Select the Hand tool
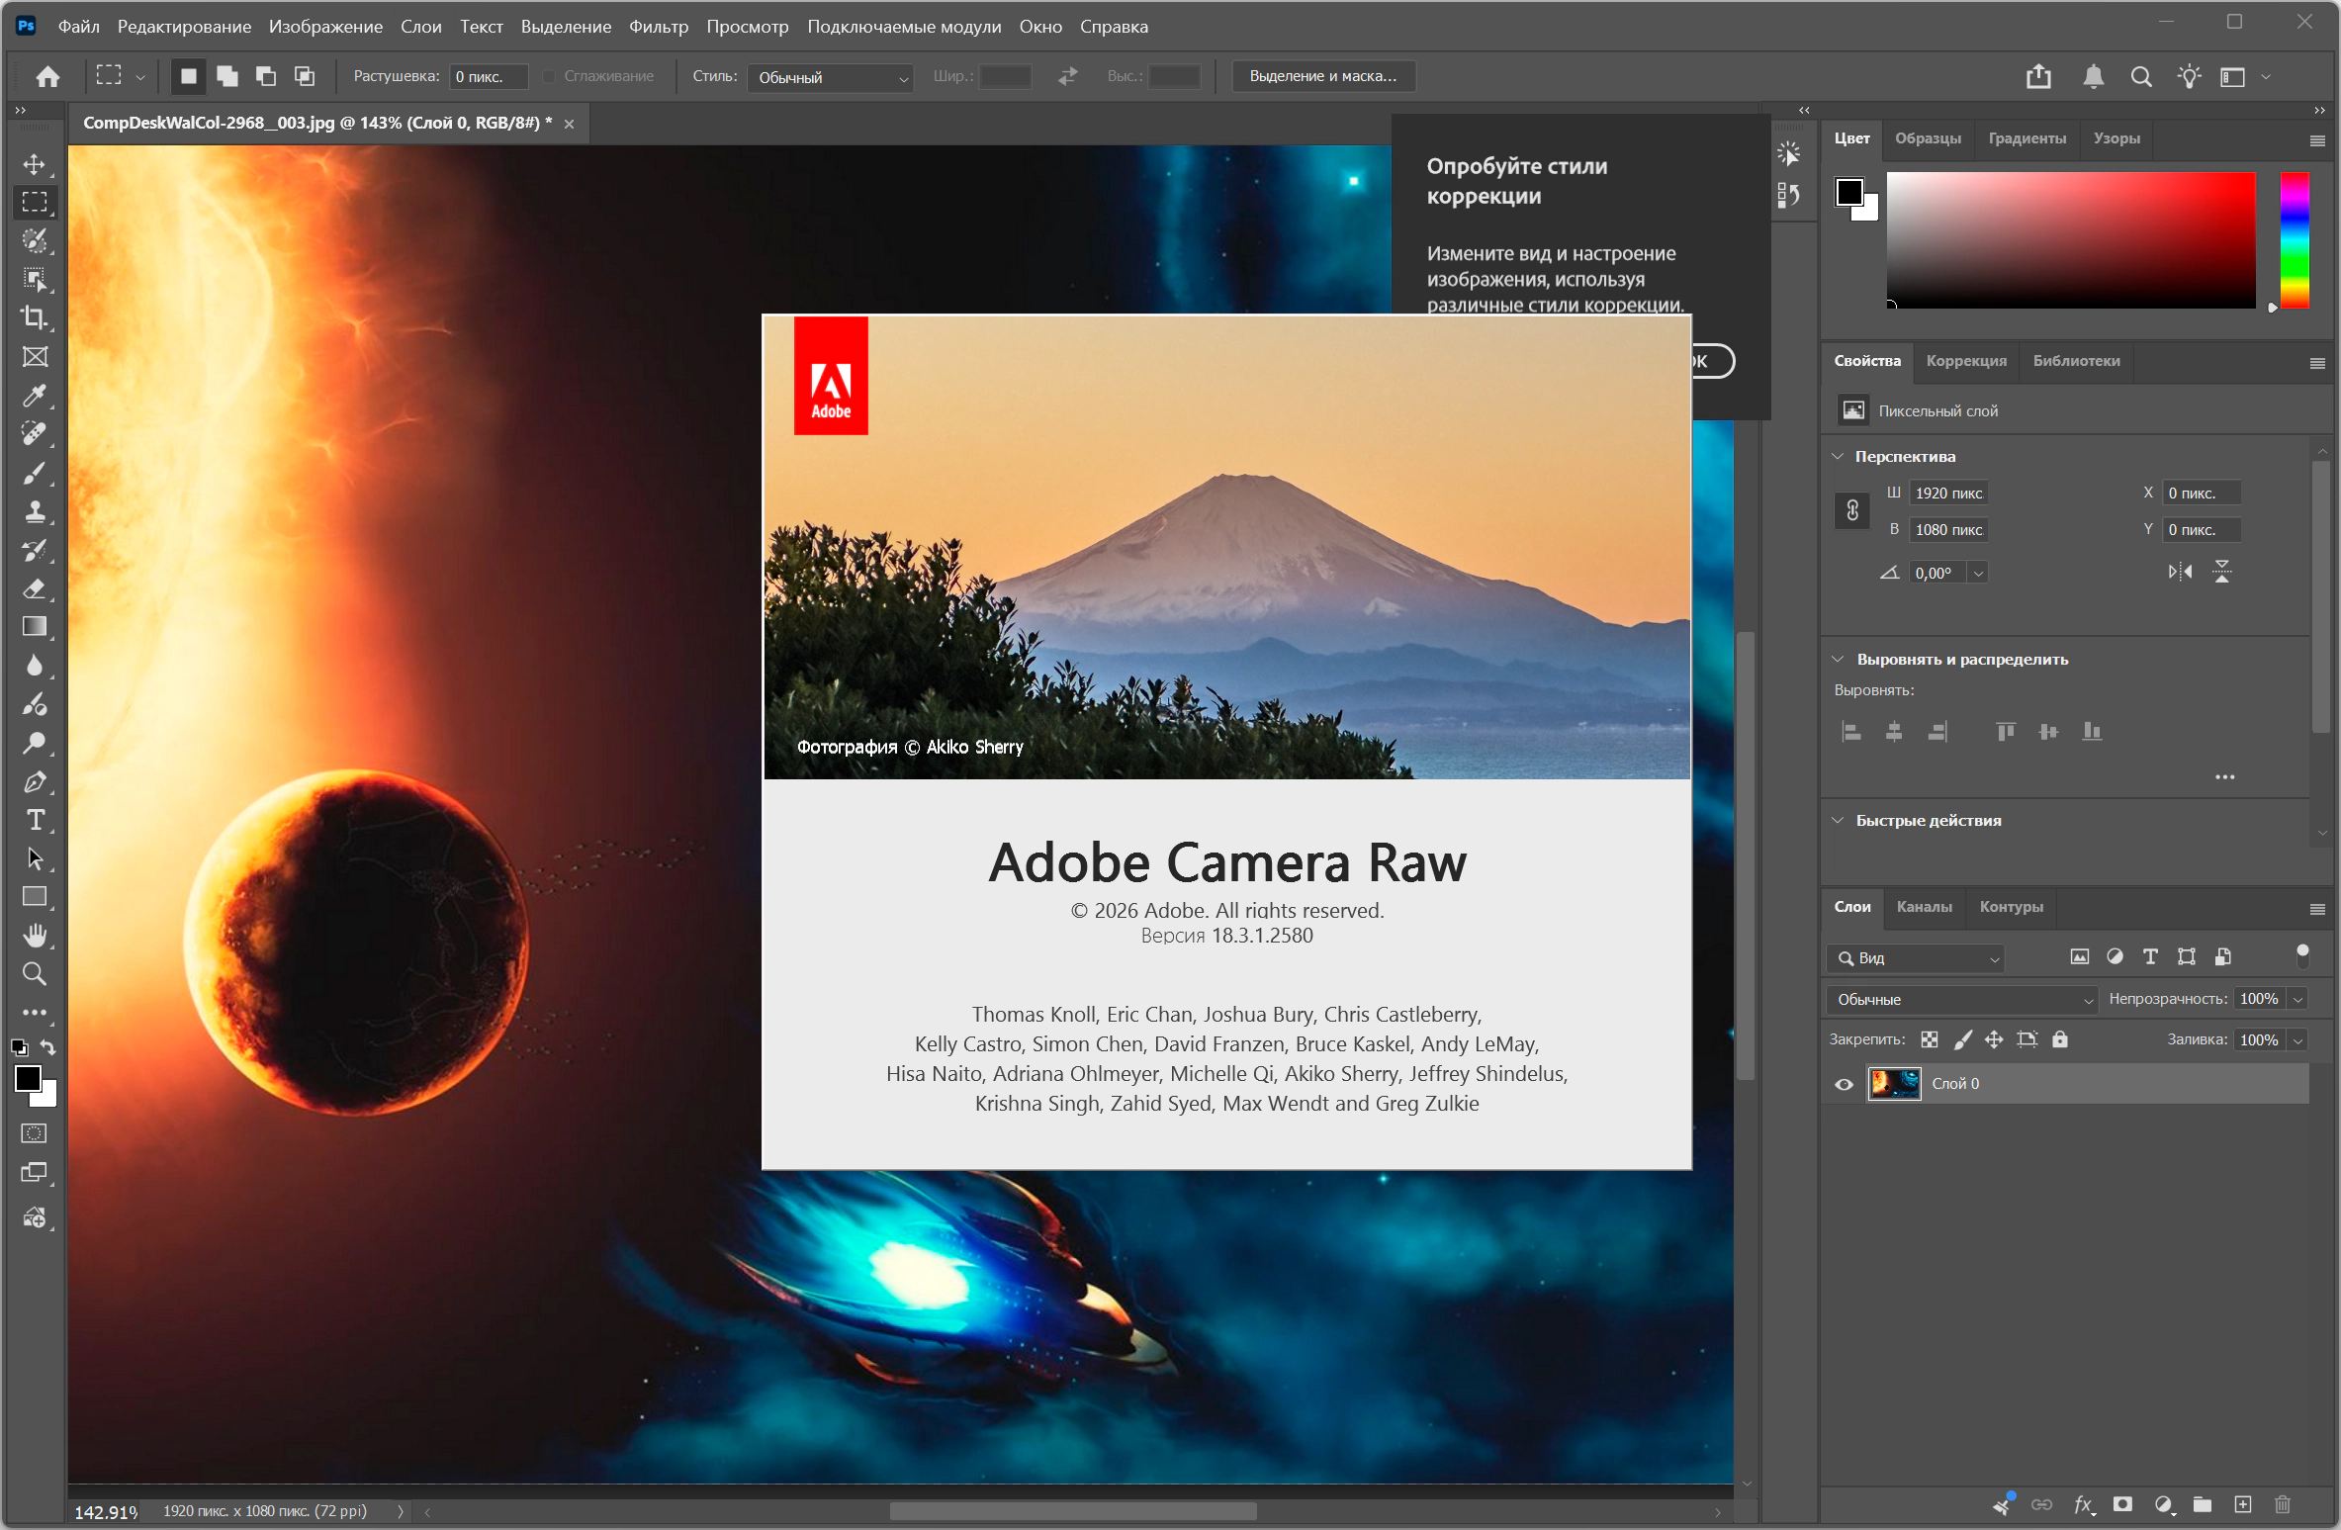 (35, 936)
